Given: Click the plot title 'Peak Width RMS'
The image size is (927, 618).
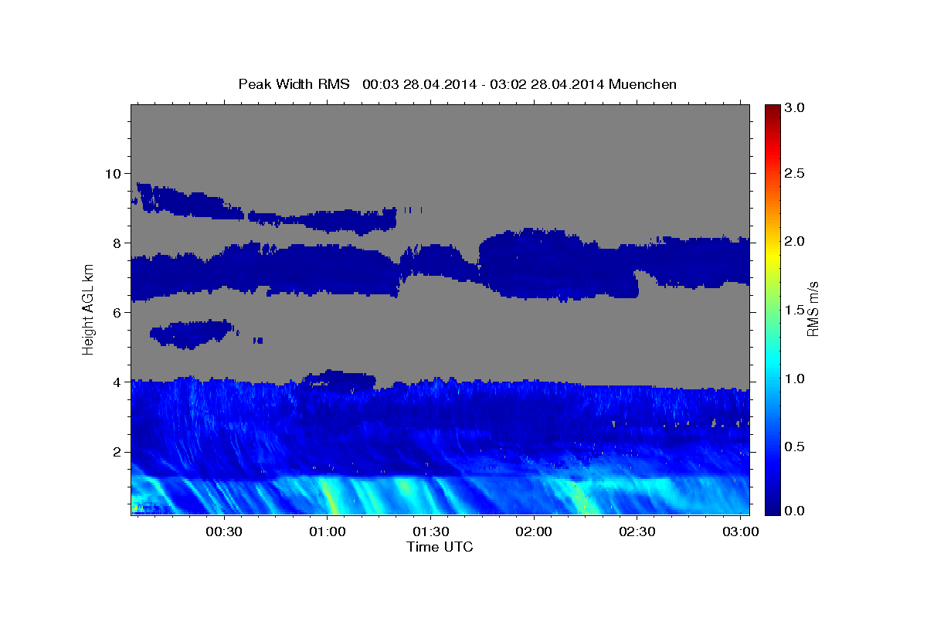Looking at the screenshot, I should click(x=294, y=83).
